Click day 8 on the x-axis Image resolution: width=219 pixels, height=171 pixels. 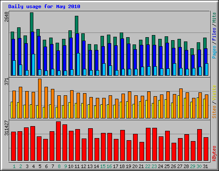coord(59,166)
